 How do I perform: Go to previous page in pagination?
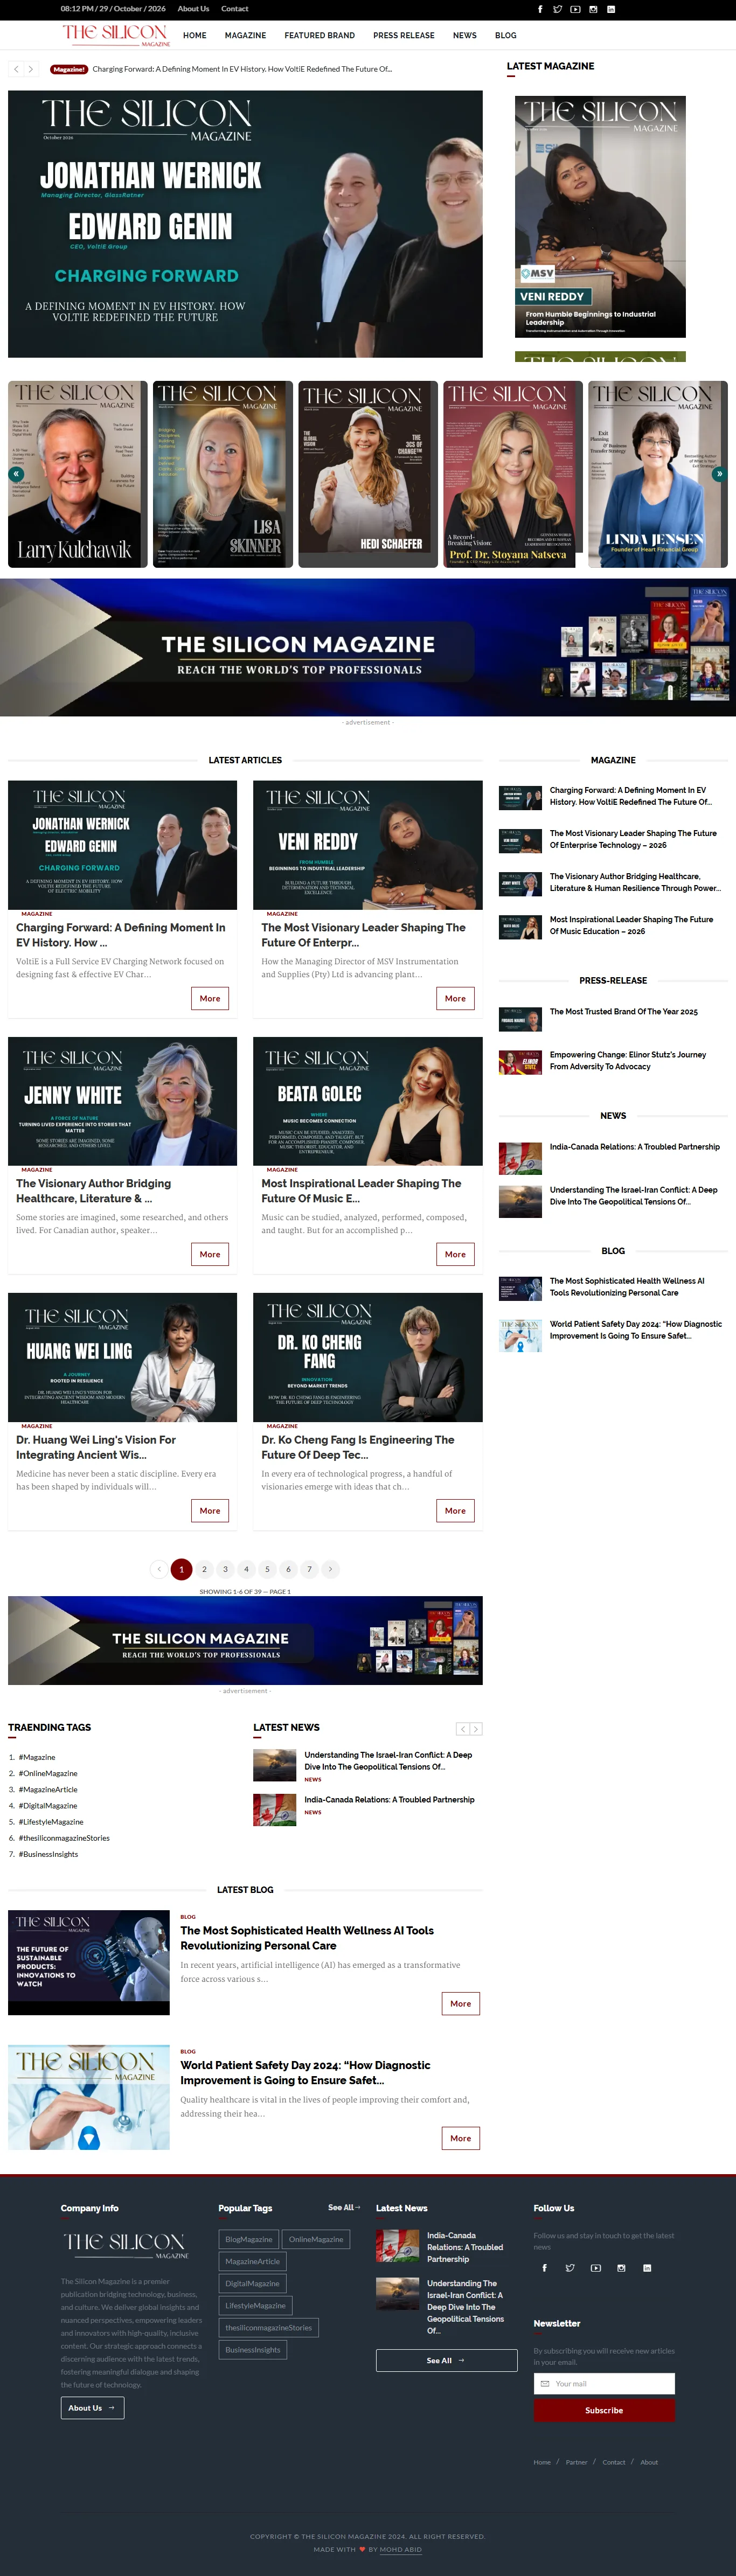point(159,1569)
